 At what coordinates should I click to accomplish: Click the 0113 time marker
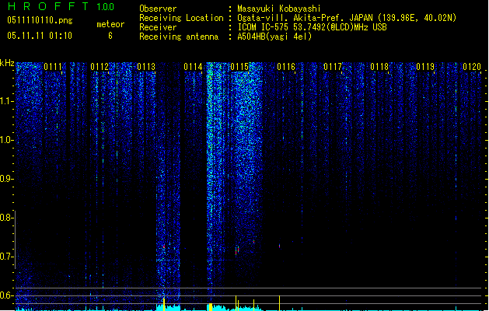point(146,67)
